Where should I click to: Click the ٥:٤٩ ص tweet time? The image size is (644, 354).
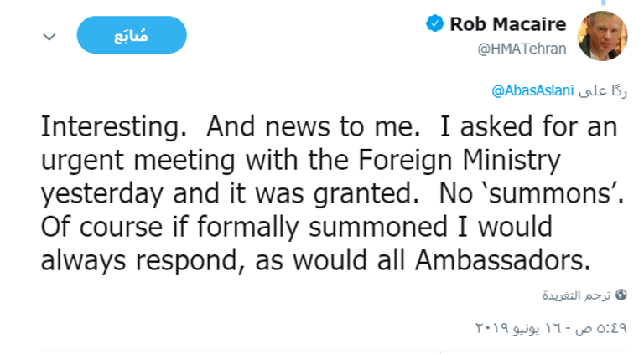[x=607, y=325]
